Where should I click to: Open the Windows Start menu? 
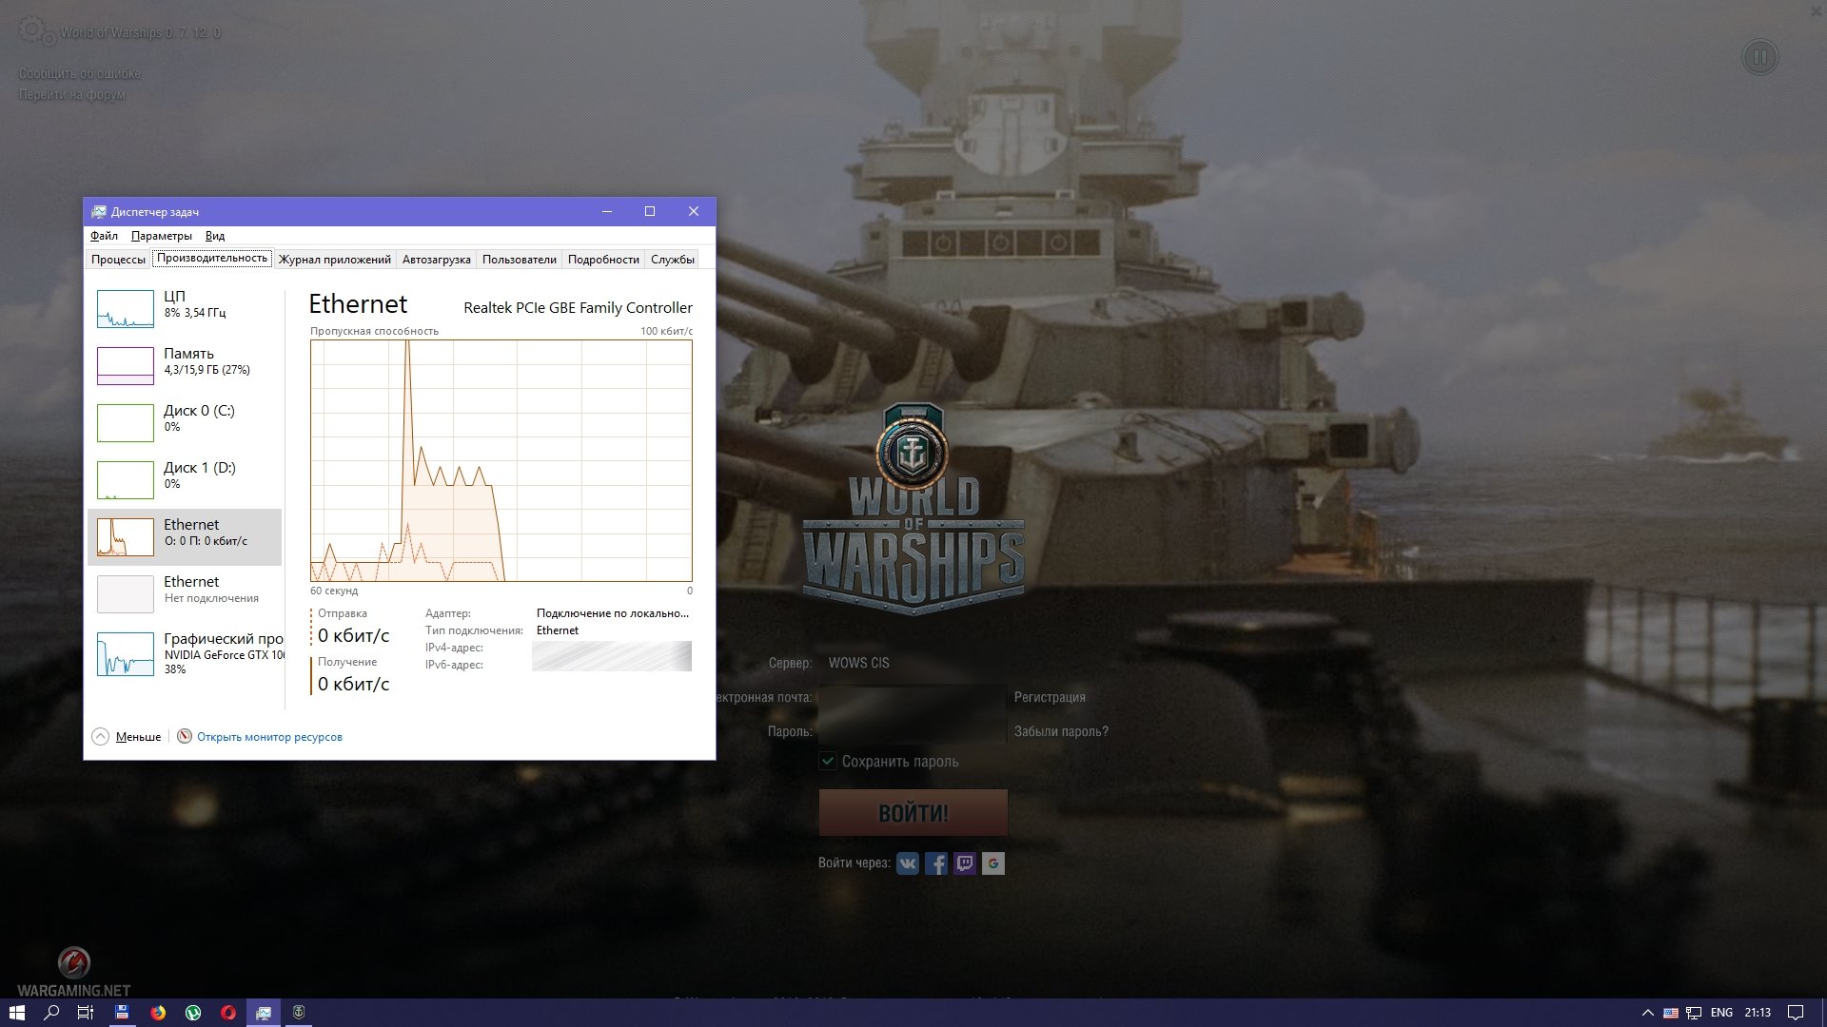tap(17, 1013)
